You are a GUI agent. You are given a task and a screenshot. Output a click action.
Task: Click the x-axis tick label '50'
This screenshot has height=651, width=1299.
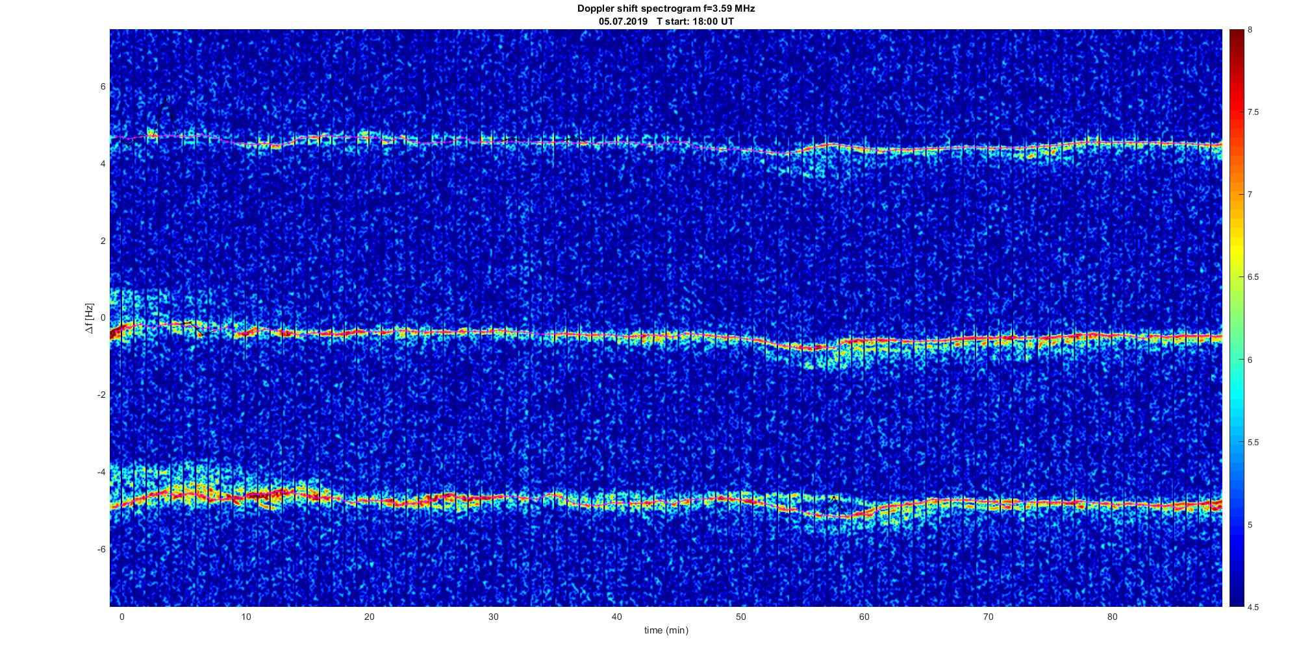[740, 617]
